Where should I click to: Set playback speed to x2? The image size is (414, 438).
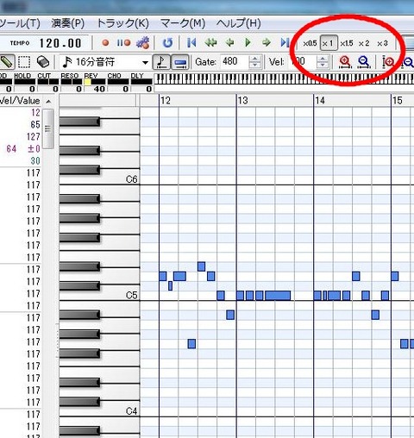point(364,43)
